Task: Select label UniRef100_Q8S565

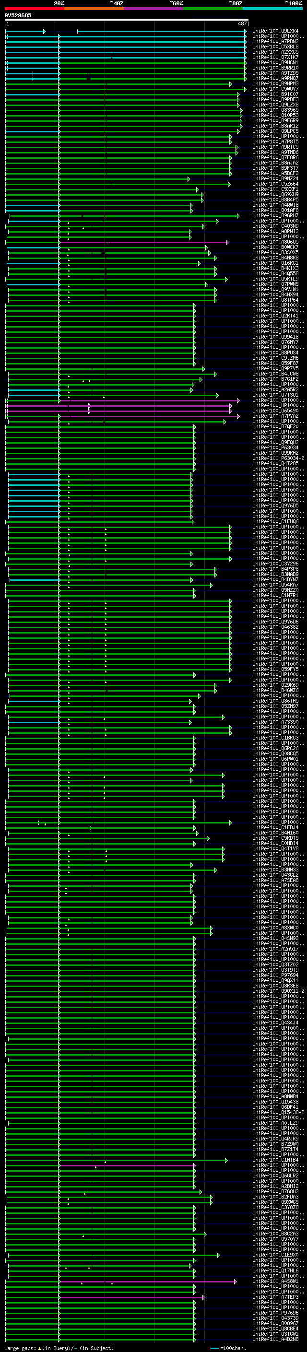Action: [x=275, y=110]
